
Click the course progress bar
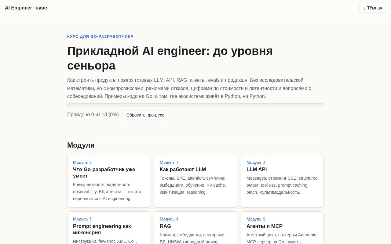(x=195, y=105)
